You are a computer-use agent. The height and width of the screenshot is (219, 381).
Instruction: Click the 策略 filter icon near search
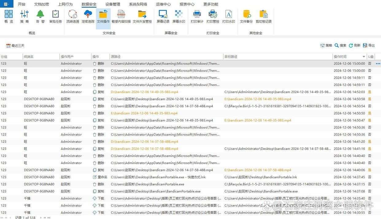326,45
